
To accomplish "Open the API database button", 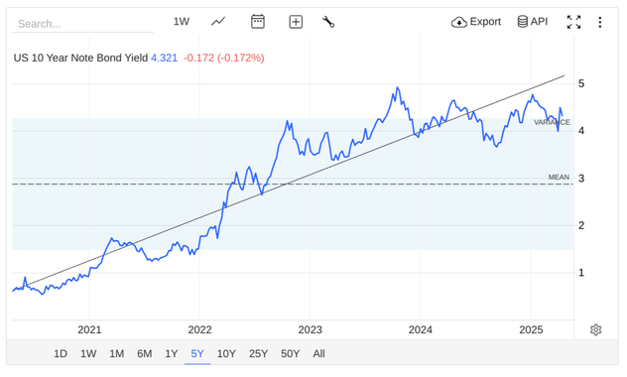I will pos(532,22).
